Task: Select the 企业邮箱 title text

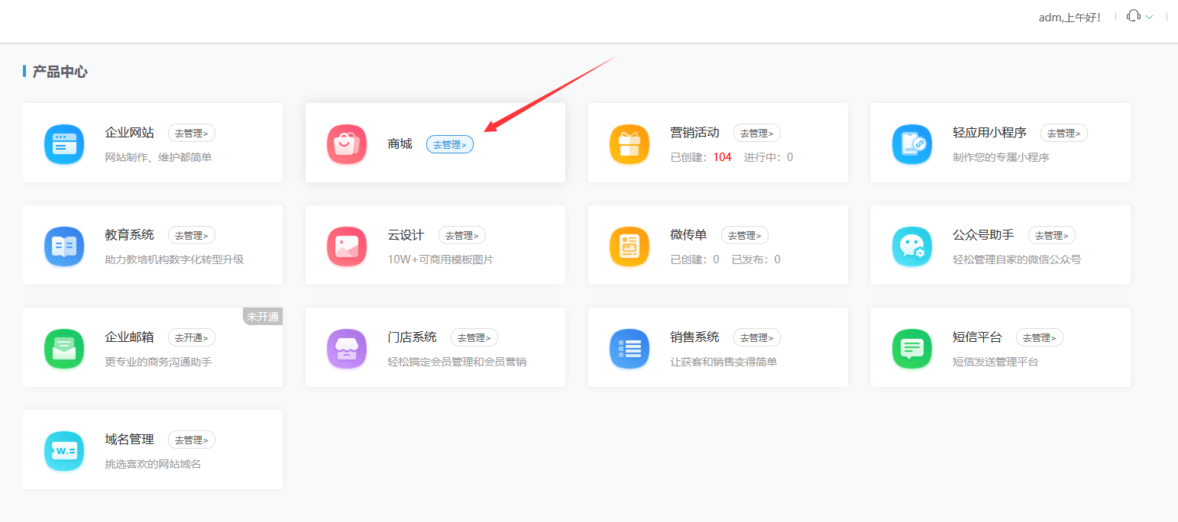Action: pos(129,337)
